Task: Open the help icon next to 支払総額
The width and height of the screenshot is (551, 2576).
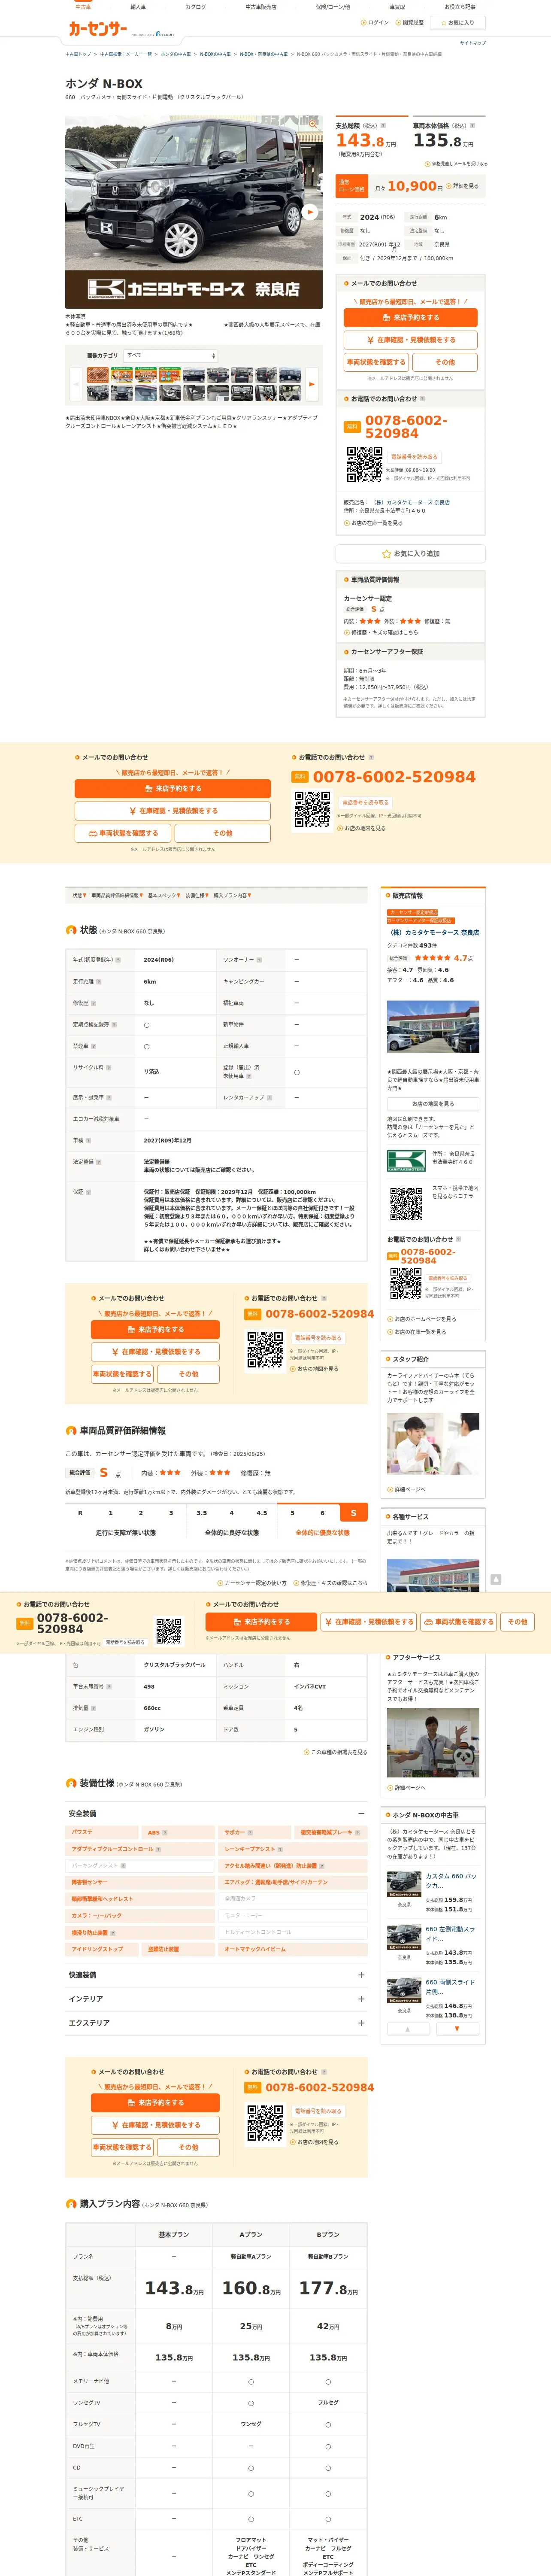Action: click(383, 126)
